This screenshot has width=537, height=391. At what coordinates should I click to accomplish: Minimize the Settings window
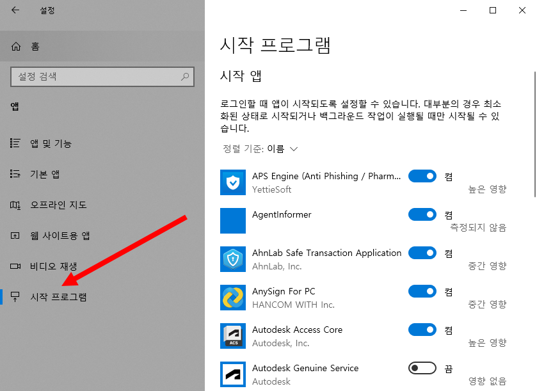[463, 10]
